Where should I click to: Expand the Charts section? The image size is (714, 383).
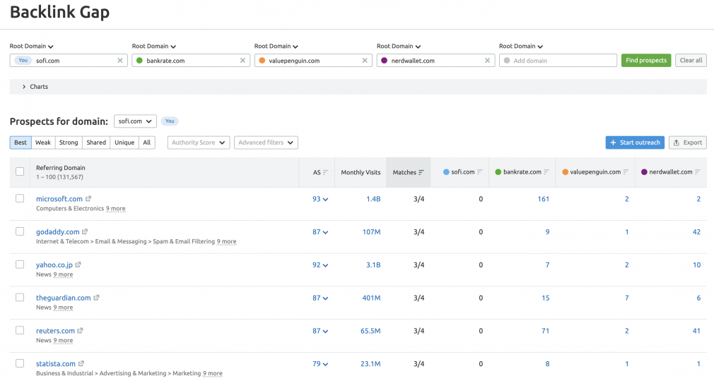click(358, 87)
